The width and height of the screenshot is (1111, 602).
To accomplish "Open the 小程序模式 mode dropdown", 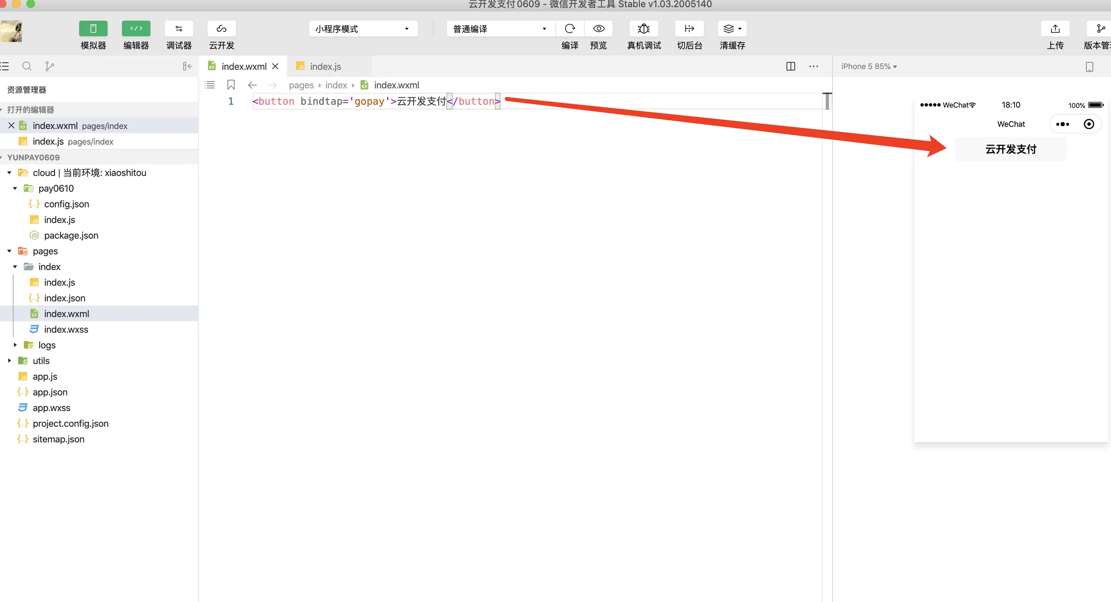I will click(363, 29).
